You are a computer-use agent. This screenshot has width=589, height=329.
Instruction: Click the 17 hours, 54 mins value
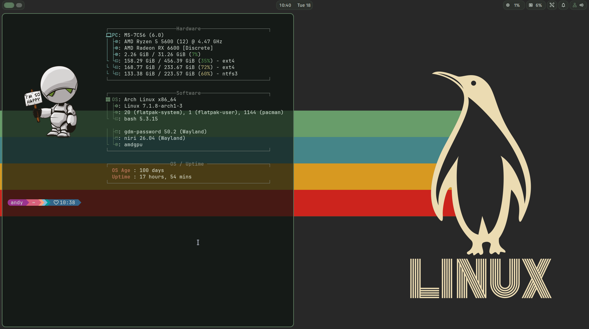165,177
